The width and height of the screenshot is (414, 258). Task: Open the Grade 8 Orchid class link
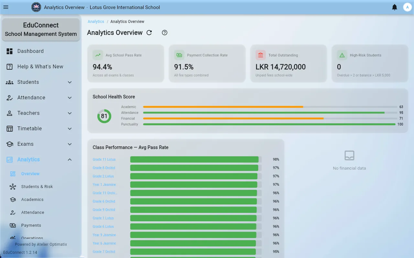[x=104, y=168]
